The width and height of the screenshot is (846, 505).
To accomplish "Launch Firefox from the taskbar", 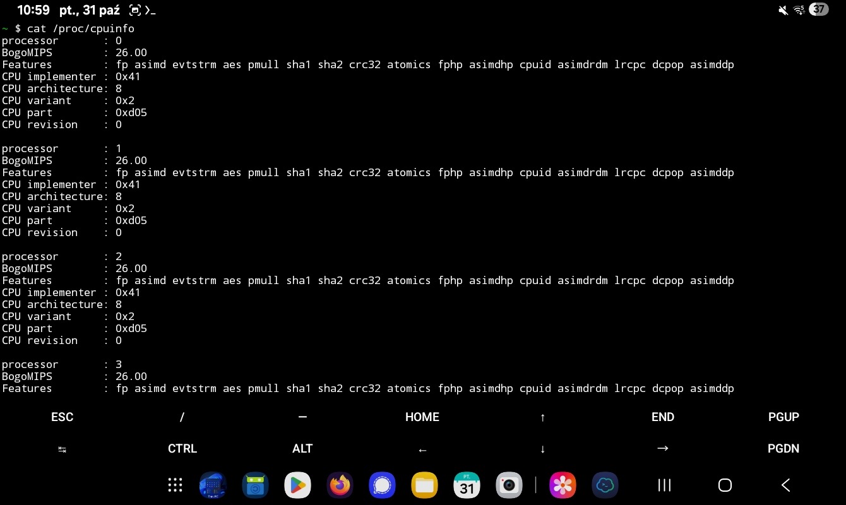I will [340, 485].
